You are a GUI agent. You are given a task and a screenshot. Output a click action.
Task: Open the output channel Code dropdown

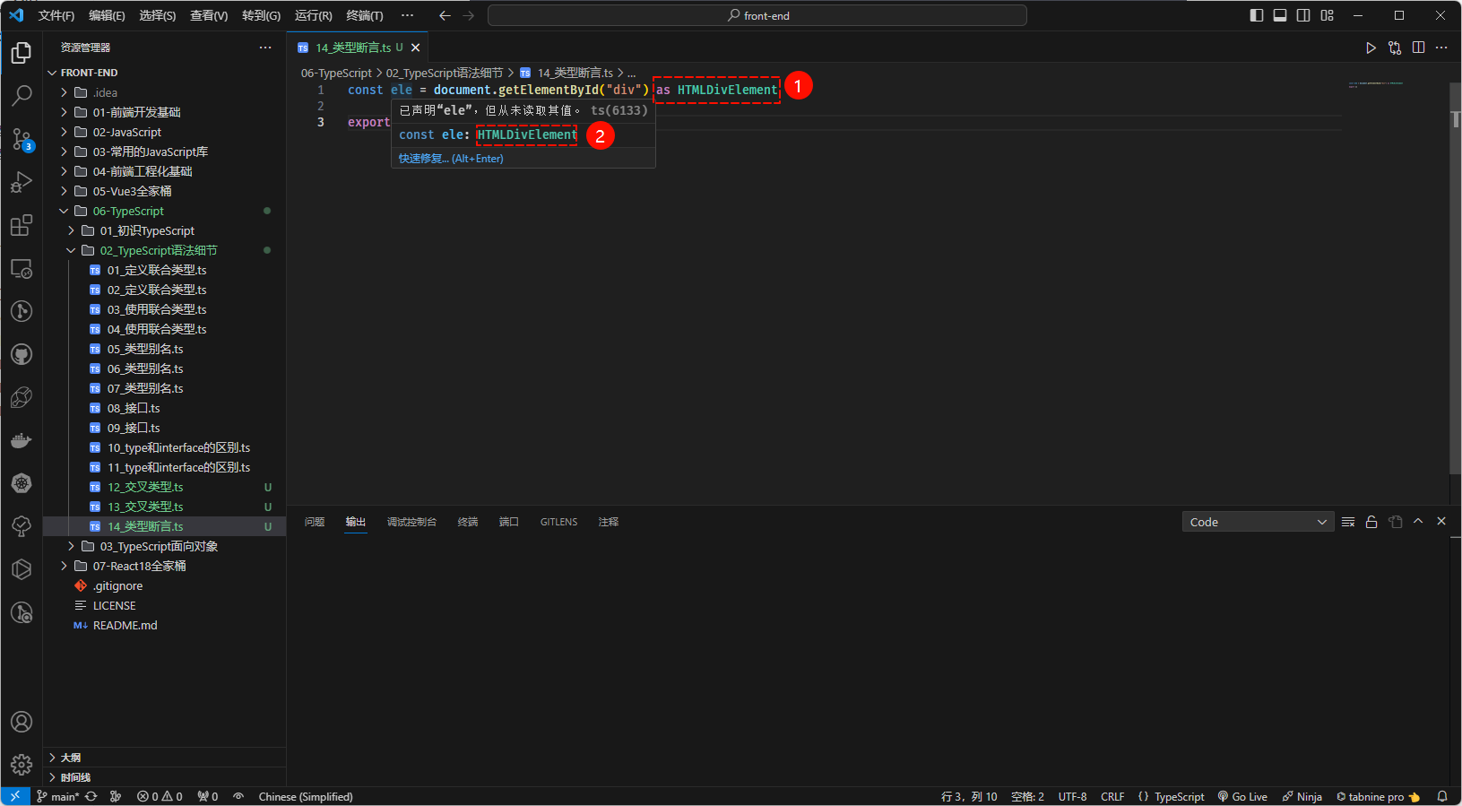click(x=1258, y=522)
